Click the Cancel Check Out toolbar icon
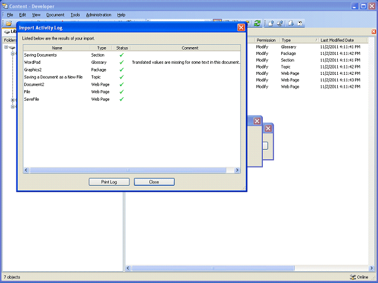Viewport: 378px width, 283px height. [x=300, y=24]
